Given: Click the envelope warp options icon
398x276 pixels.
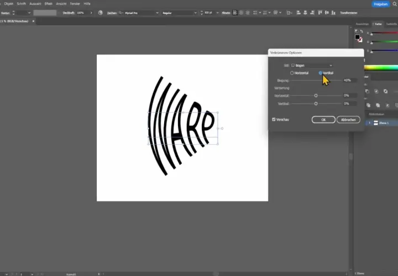Looking at the screenshot, I should click(277, 13).
